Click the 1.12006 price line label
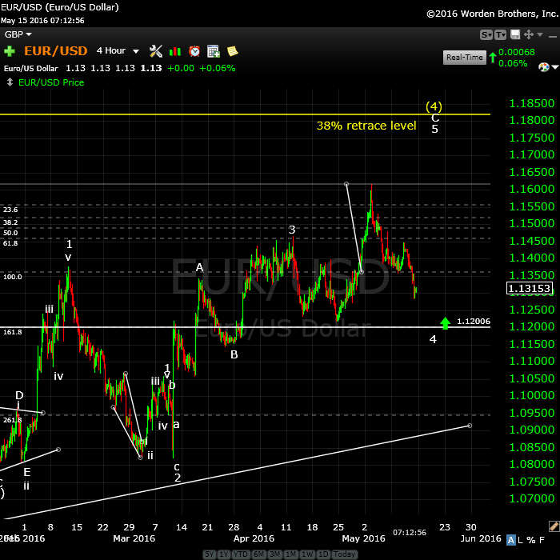The width and height of the screenshot is (560, 560). (474, 322)
